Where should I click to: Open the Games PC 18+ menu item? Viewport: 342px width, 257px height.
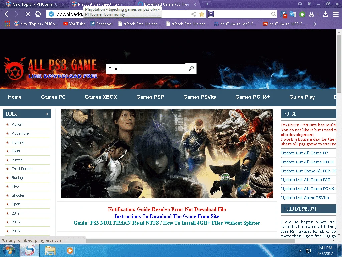tap(252, 97)
